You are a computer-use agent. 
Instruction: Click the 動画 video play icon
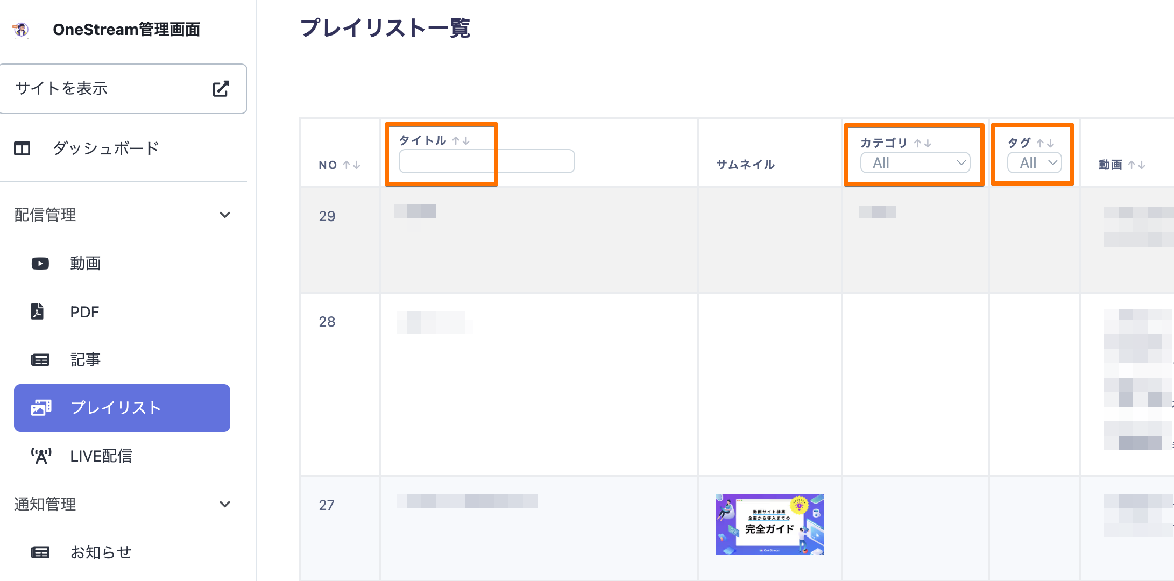point(40,264)
